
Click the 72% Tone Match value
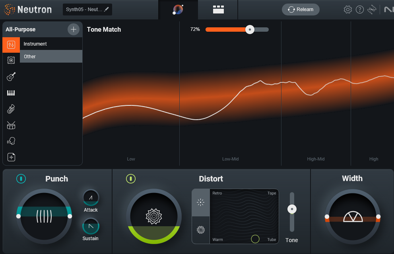pos(195,29)
